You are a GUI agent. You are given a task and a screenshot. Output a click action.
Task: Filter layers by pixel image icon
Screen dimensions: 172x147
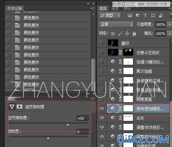(130, 15)
